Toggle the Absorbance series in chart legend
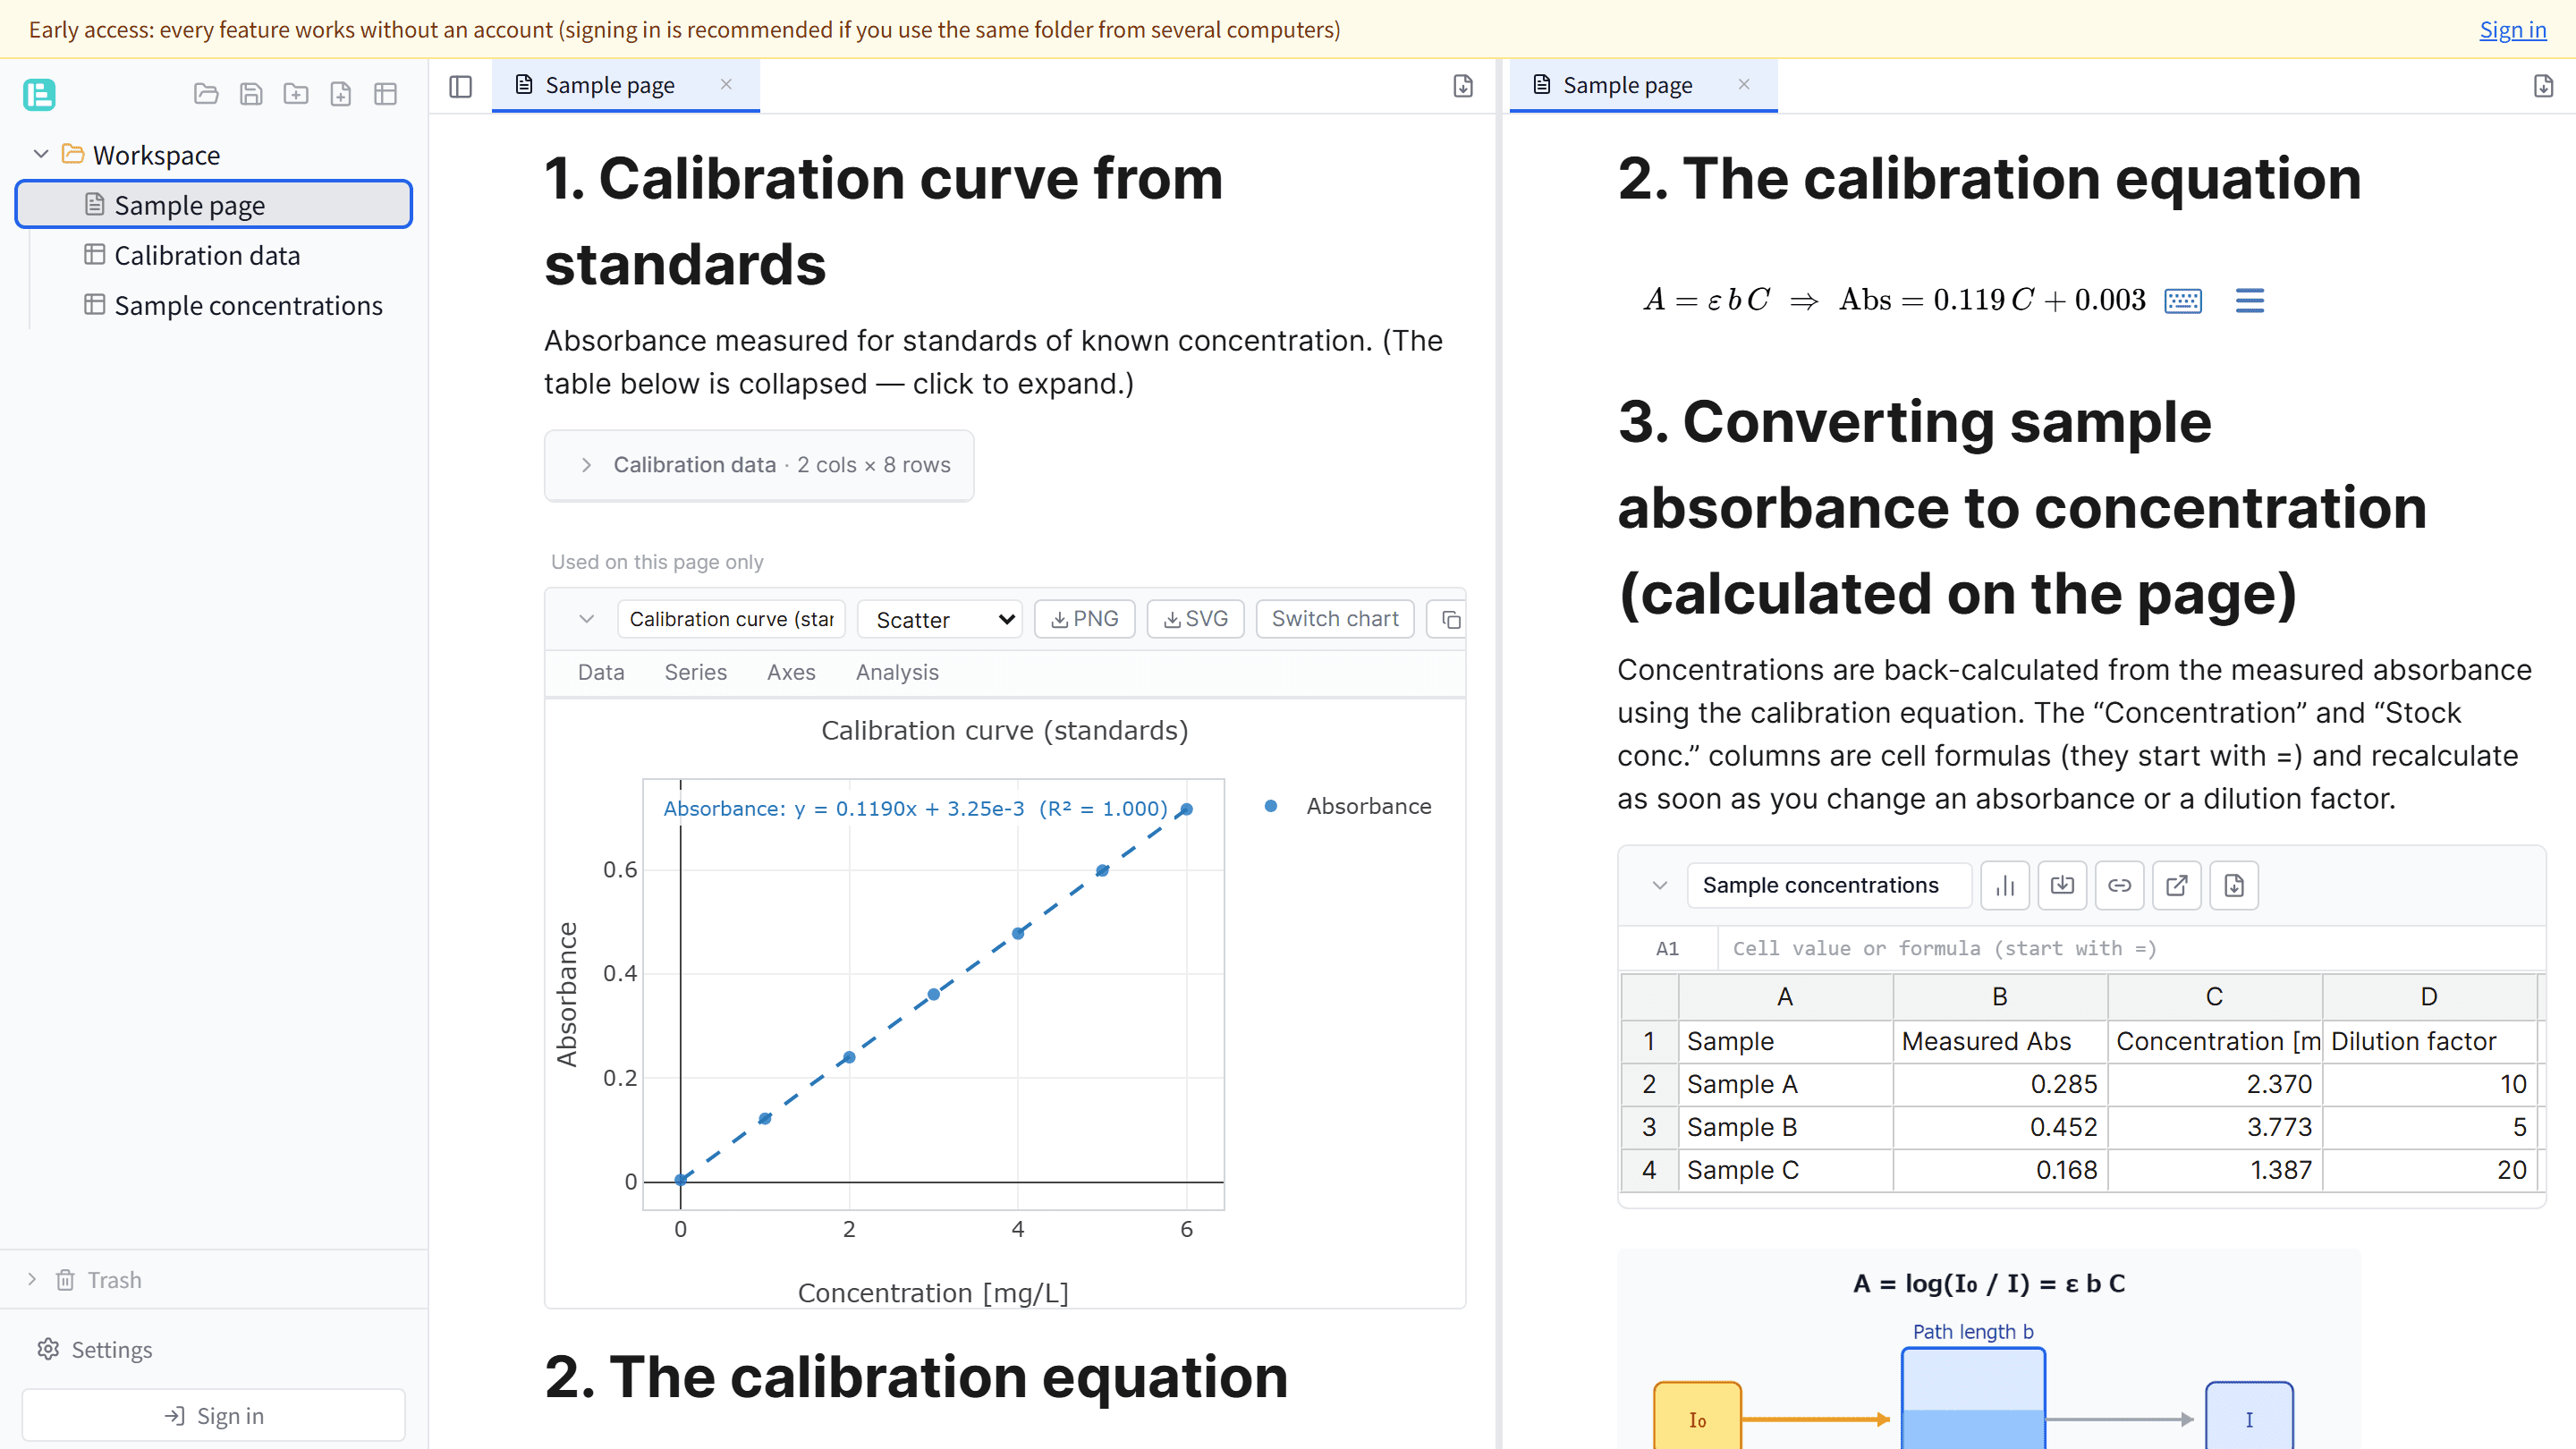The image size is (2576, 1449). pos(1349,806)
